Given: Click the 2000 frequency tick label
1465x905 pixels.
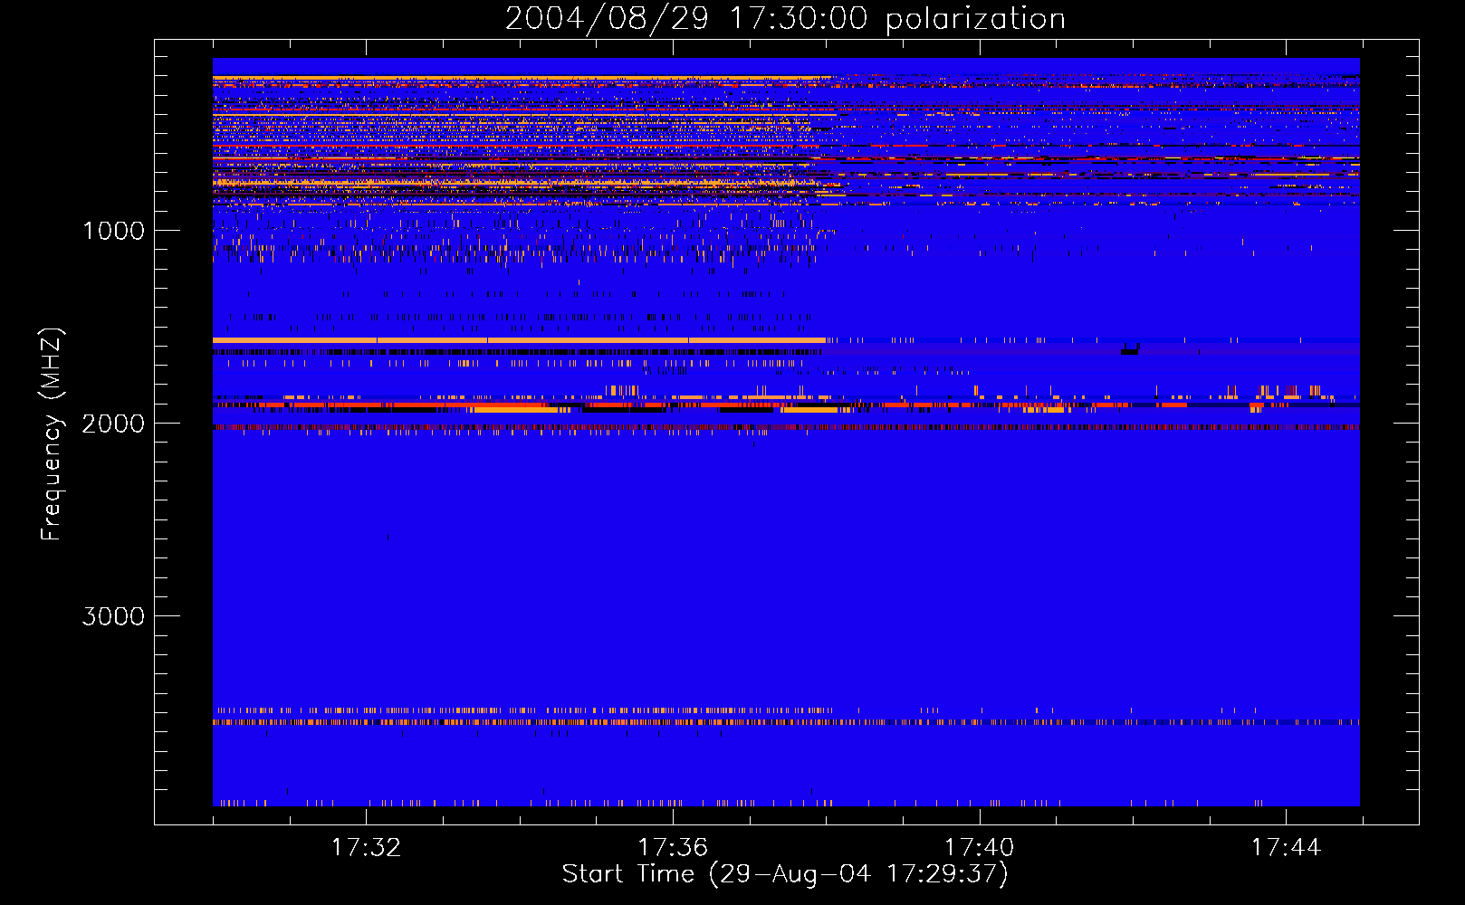Looking at the screenshot, I should click(113, 424).
